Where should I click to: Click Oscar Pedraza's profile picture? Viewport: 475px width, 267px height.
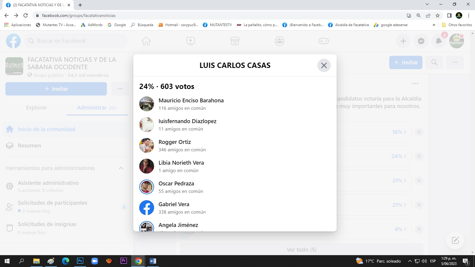(x=147, y=187)
